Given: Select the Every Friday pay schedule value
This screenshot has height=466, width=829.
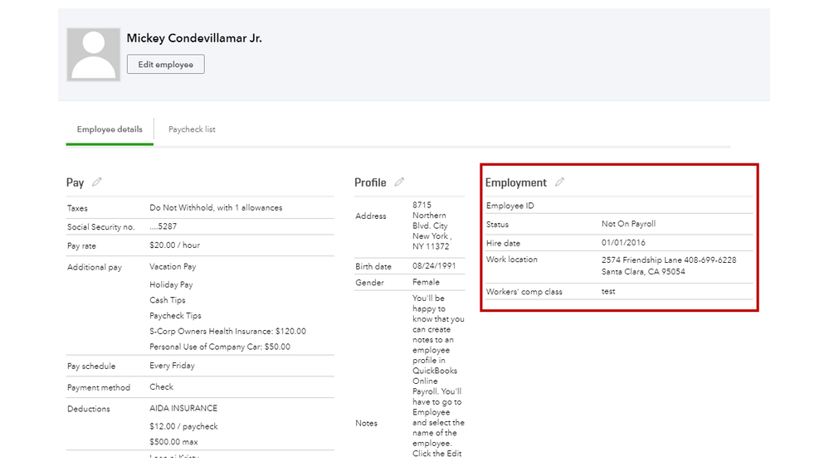Looking at the screenshot, I should [x=172, y=366].
